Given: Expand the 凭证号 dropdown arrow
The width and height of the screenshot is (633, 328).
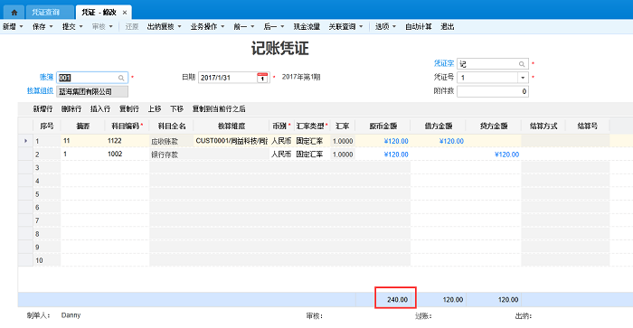Looking at the screenshot, I should (x=523, y=78).
